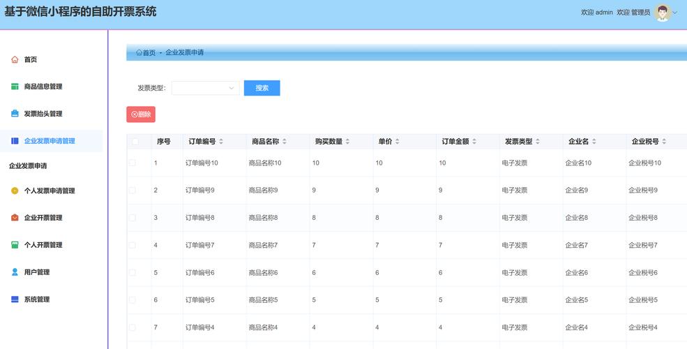Check the row with 订单编号5

(x=133, y=300)
